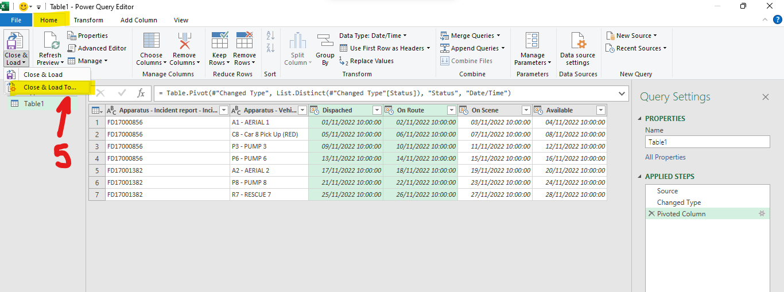The height and width of the screenshot is (292, 784).
Task: Click FD17001382 in row 5
Action: click(x=168, y=170)
